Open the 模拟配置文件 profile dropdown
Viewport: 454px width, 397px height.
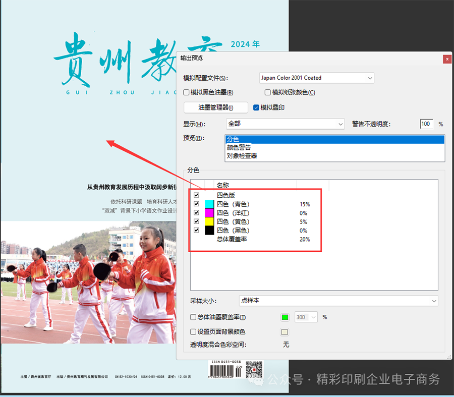coord(316,78)
